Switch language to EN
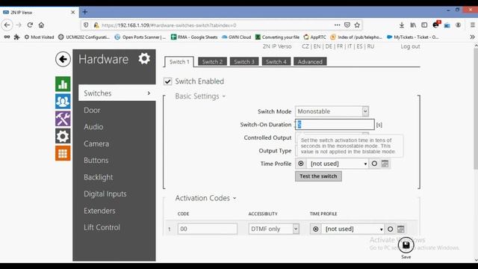The width and height of the screenshot is (478, 269). click(317, 46)
